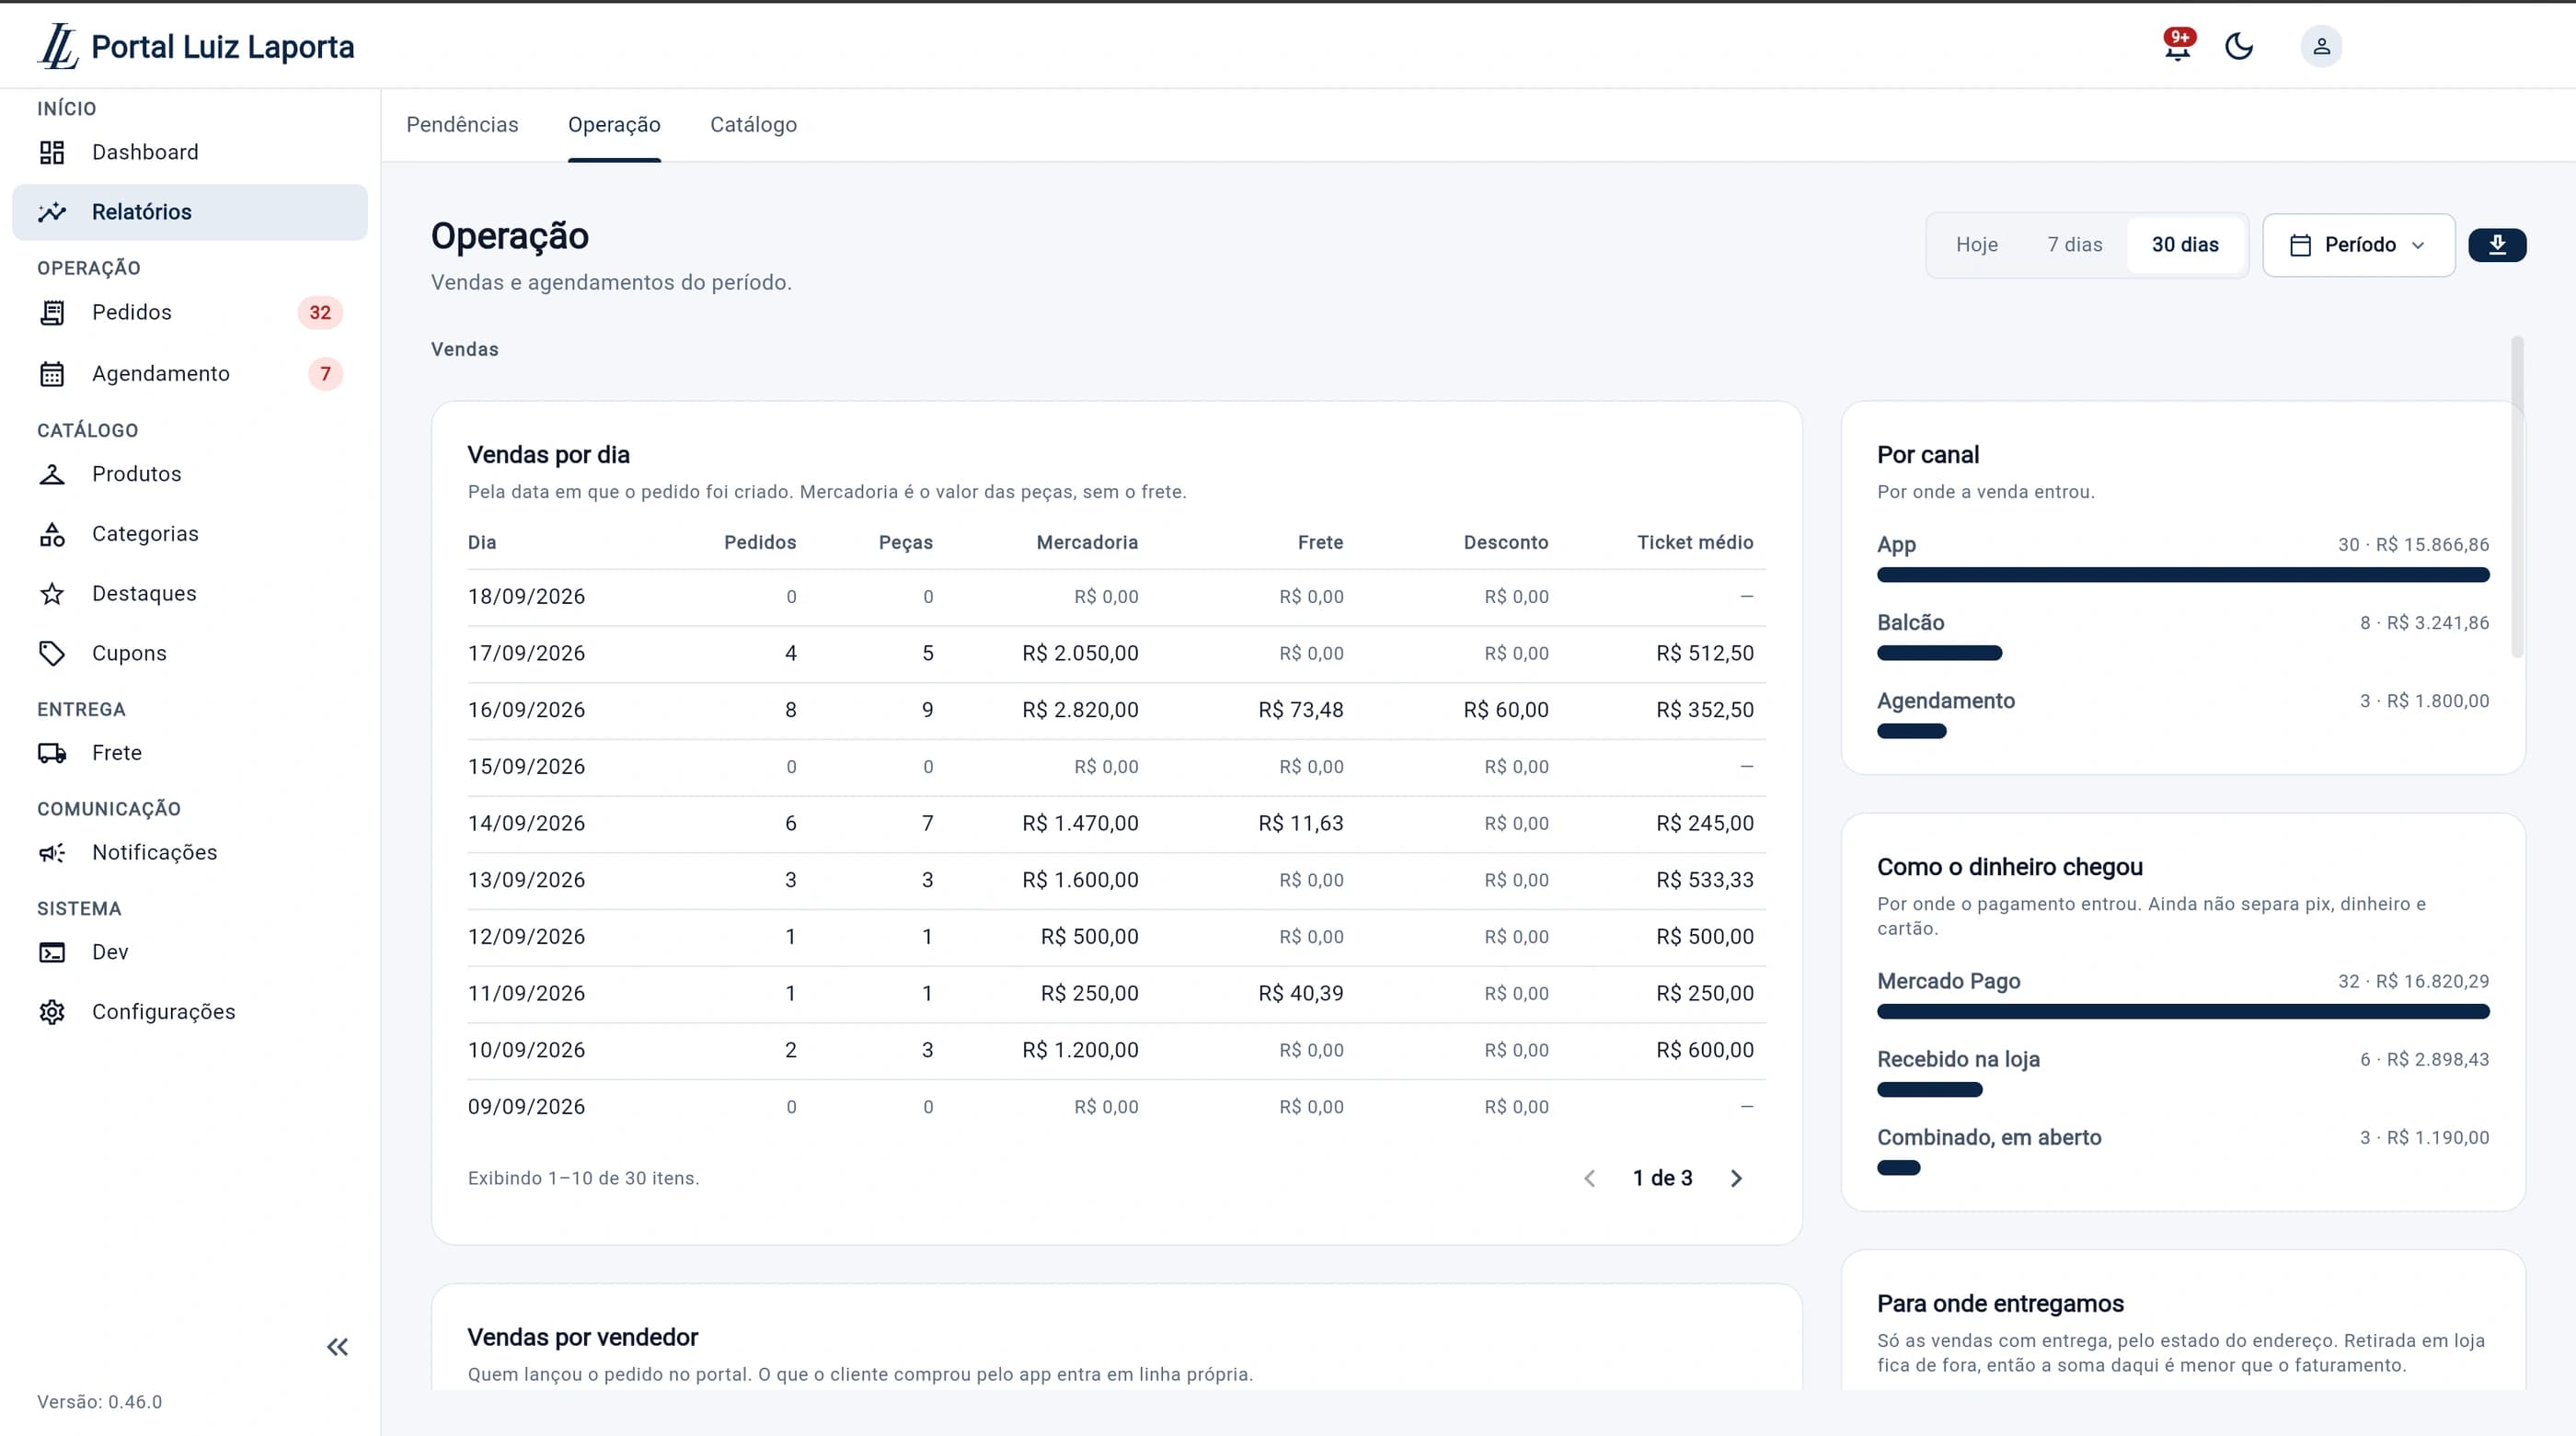Click the R$ 533,33 ticket médio value
The image size is (2576, 1436).
[1705, 881]
